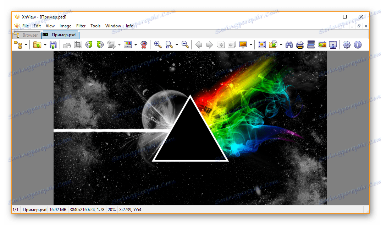Restore the inner document window
The height and width of the screenshot is (225, 381).
point(359,26)
